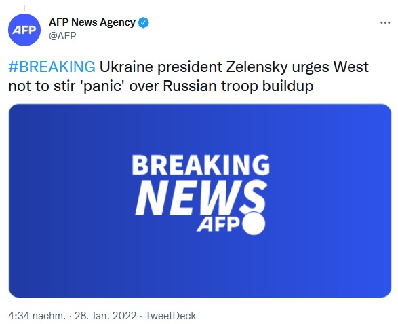This screenshot has width=398, height=324.
Task: Click the italic NEWS word in the image
Action: tap(201, 198)
